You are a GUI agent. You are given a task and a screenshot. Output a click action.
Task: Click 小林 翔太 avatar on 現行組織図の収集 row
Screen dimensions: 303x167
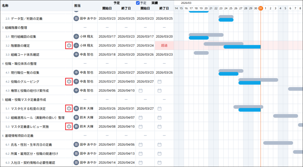(x=76, y=37)
